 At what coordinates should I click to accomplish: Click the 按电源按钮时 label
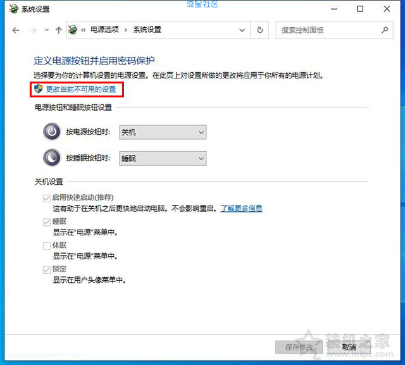(x=89, y=132)
